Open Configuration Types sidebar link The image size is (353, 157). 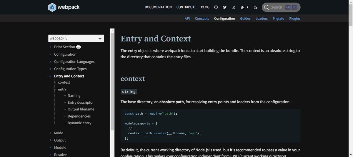(70, 69)
